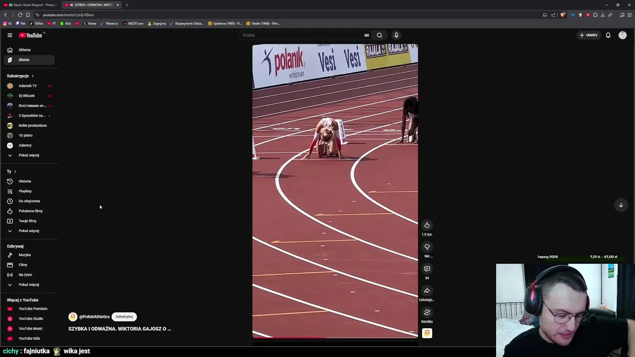The width and height of the screenshot is (635, 357).
Task: Open YouTube Studio
Action: (x=29, y=319)
